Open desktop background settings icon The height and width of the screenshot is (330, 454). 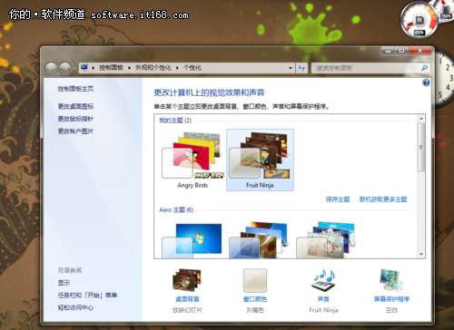tap(187, 280)
